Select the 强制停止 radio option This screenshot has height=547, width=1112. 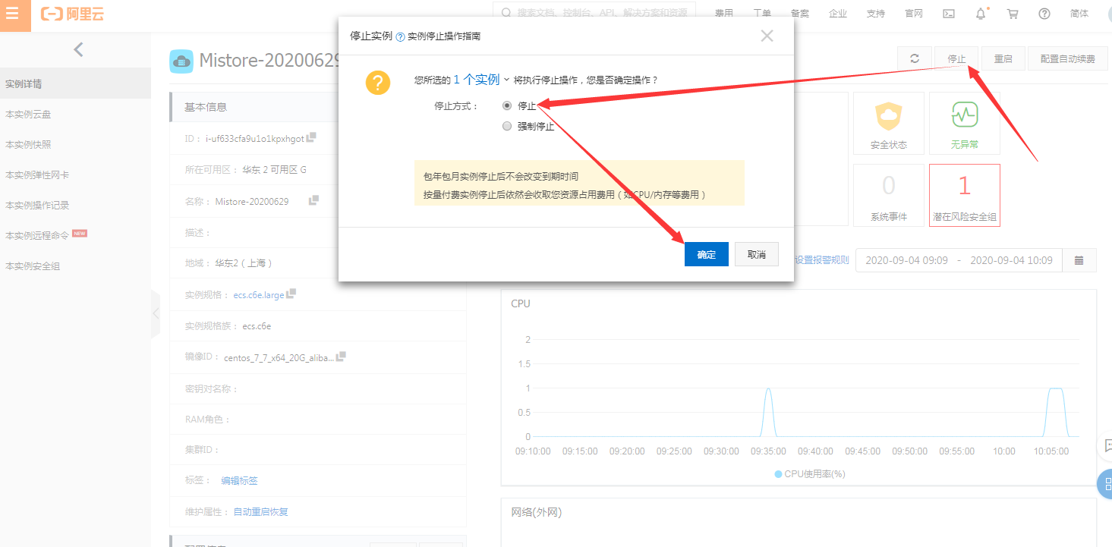(x=507, y=127)
